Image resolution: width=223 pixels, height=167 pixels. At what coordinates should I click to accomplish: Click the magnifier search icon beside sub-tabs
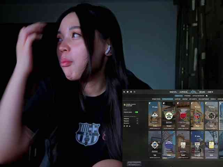pyautogui.click(x=207, y=96)
